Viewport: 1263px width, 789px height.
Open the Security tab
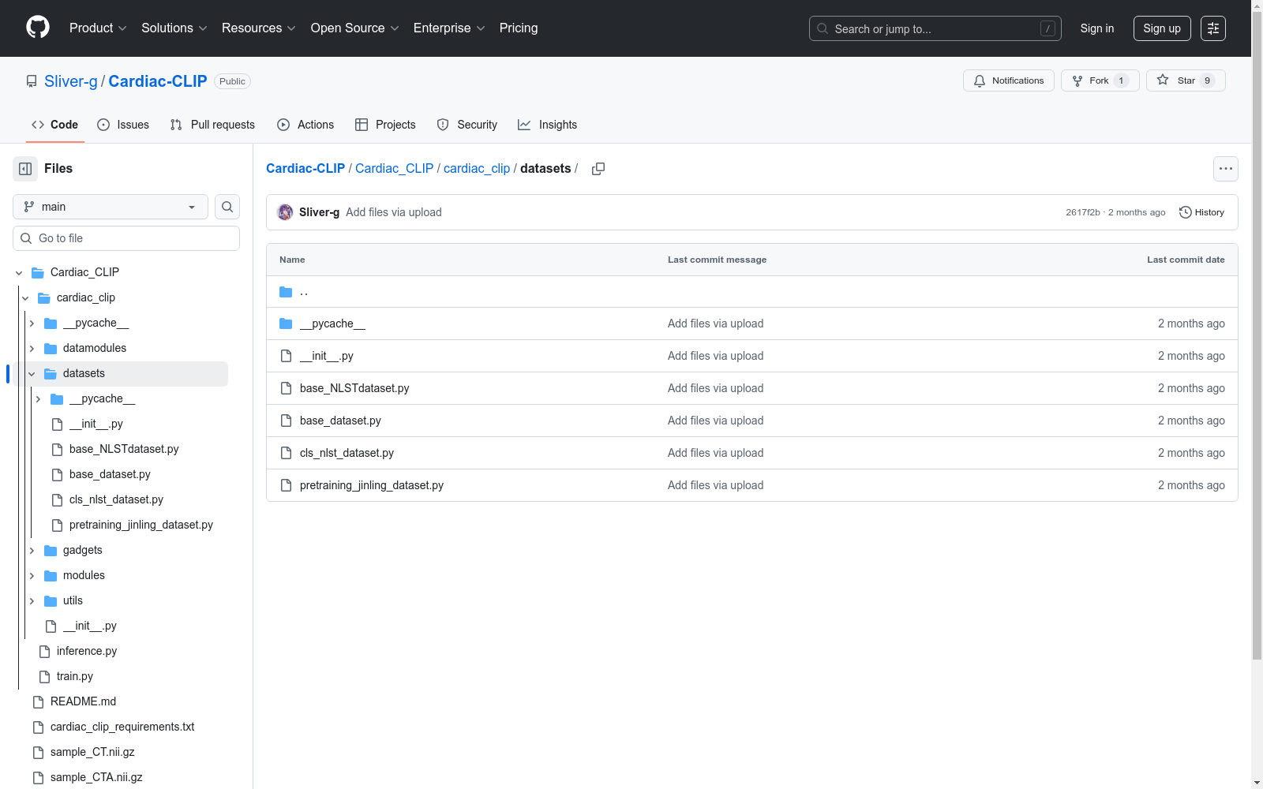(467, 125)
